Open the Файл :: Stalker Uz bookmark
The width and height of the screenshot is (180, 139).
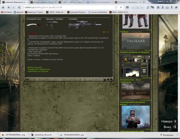pyautogui.click(x=119, y=12)
